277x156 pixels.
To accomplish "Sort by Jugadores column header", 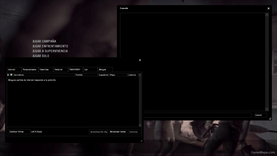I will [104, 75].
